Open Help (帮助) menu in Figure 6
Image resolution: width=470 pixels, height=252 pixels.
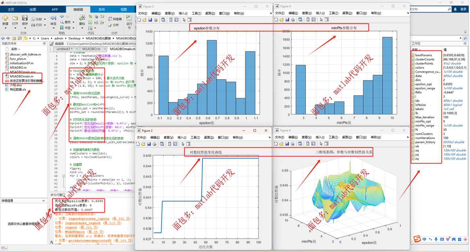click(376, 138)
